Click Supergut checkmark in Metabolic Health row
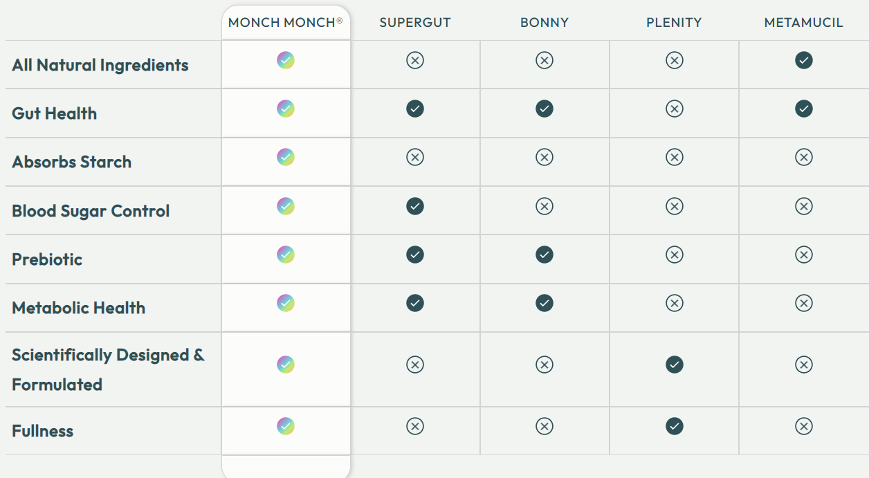869x478 pixels. pos(415,303)
